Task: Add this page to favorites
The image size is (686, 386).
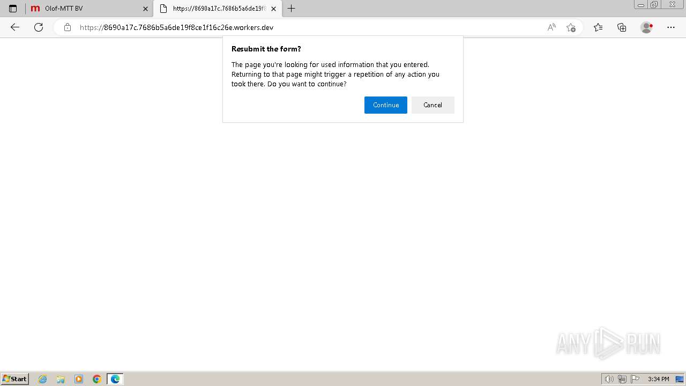Action: [571, 27]
